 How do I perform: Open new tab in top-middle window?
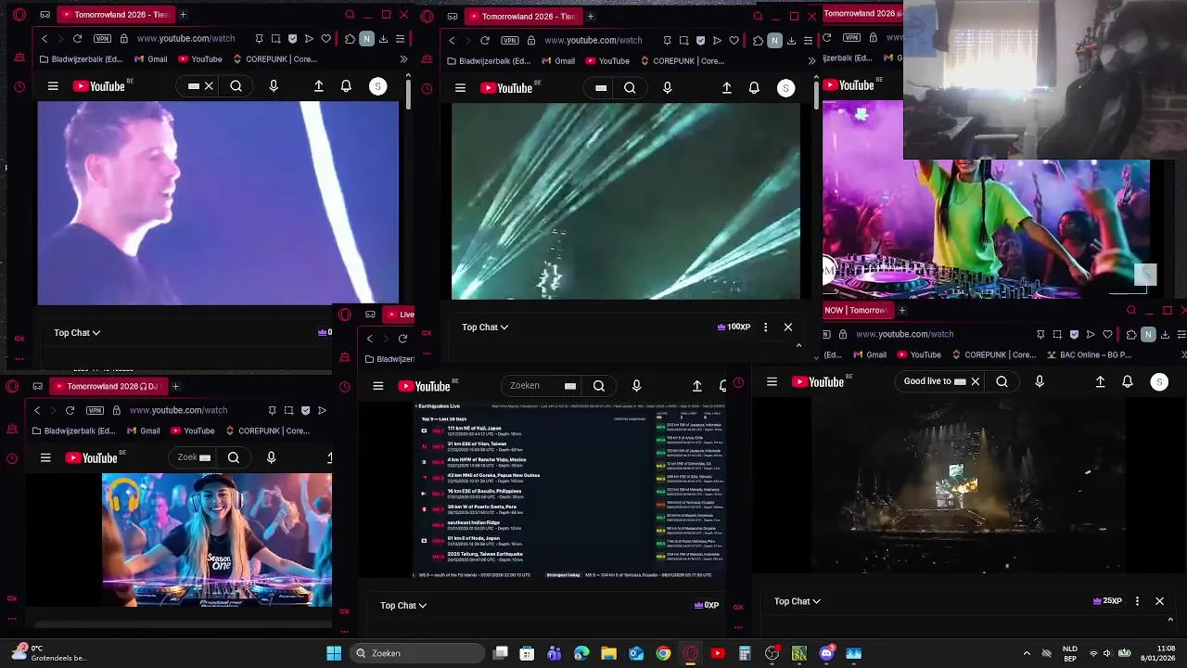(x=590, y=16)
